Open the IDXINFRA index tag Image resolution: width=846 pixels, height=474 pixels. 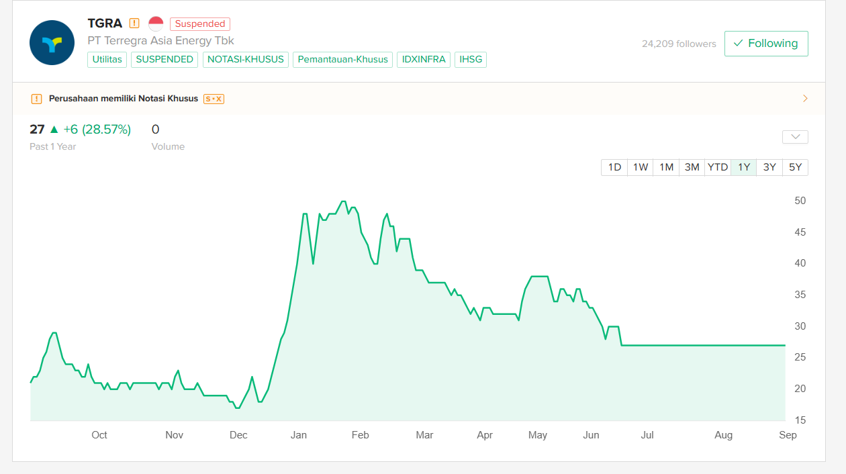pos(424,60)
